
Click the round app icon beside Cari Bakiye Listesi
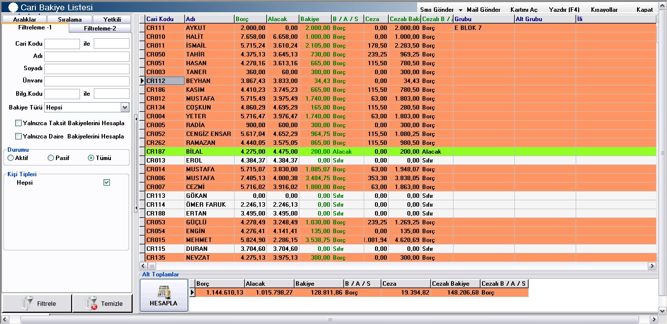[x=13, y=8]
